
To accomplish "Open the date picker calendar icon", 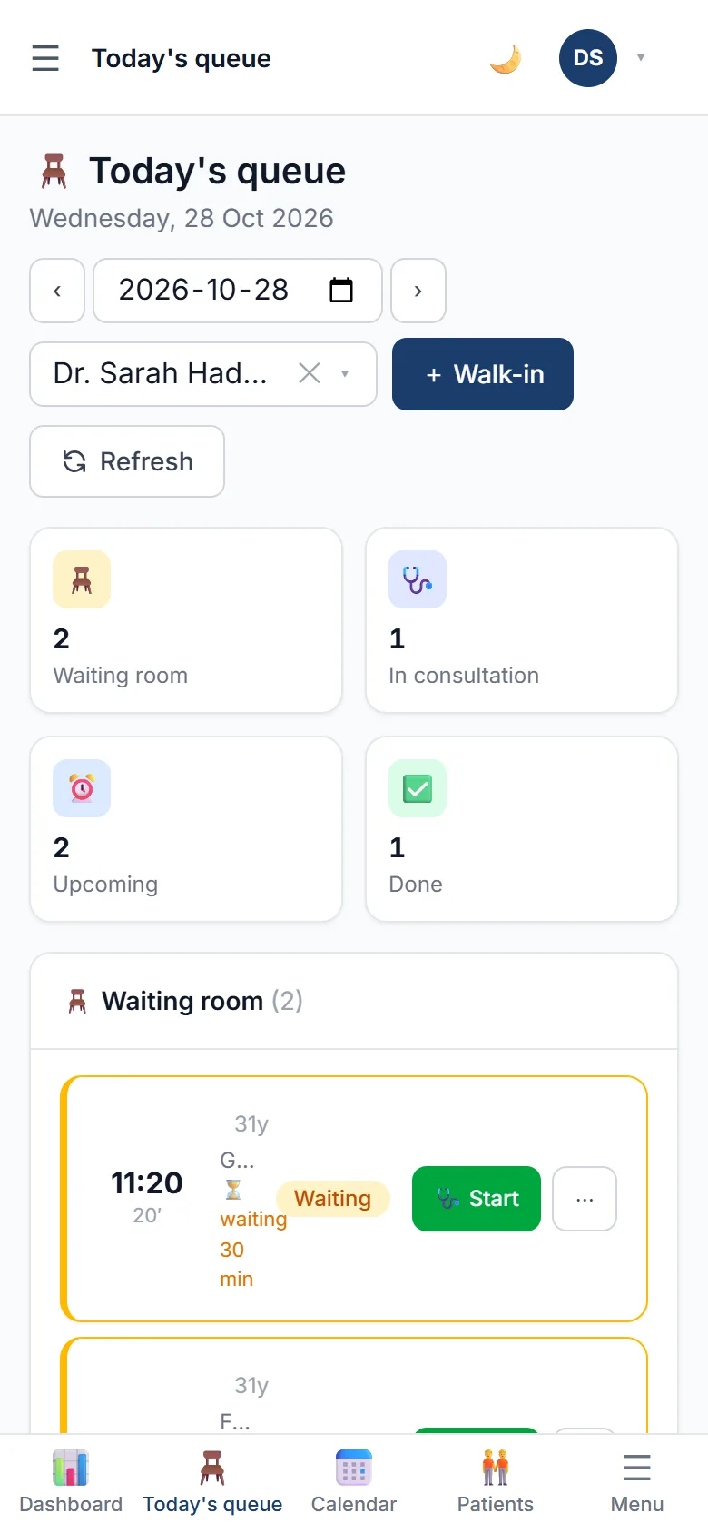I will (341, 291).
